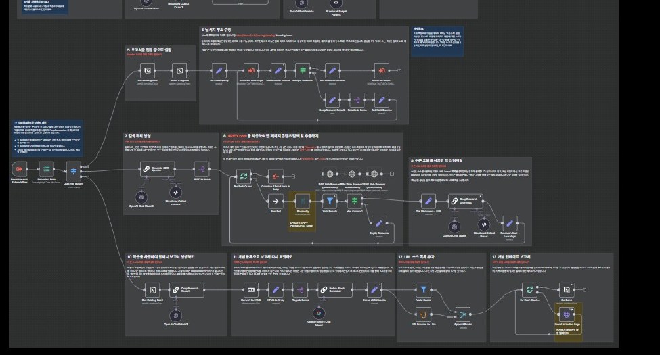Open the node inside the yellow credential sticky in section 8
The height and width of the screenshot is (355, 660).
point(302,202)
